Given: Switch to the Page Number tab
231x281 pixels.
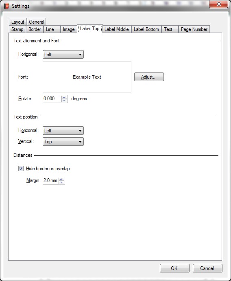Looking at the screenshot, I should tap(194, 29).
